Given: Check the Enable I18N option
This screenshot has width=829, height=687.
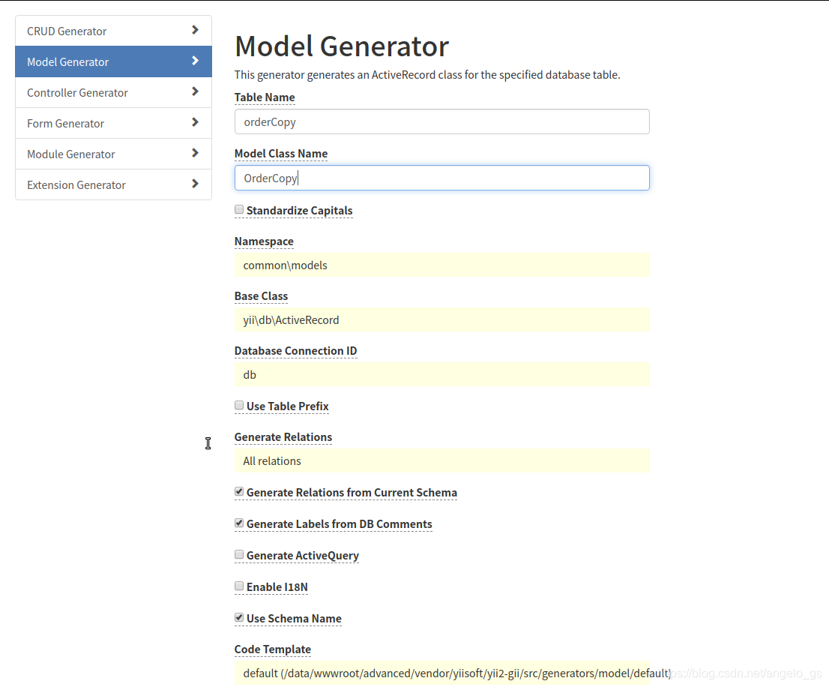Looking at the screenshot, I should 239,586.
